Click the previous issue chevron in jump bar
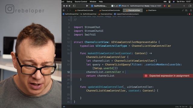Viewport: 193px width, 108px height. (x=188, y=14)
